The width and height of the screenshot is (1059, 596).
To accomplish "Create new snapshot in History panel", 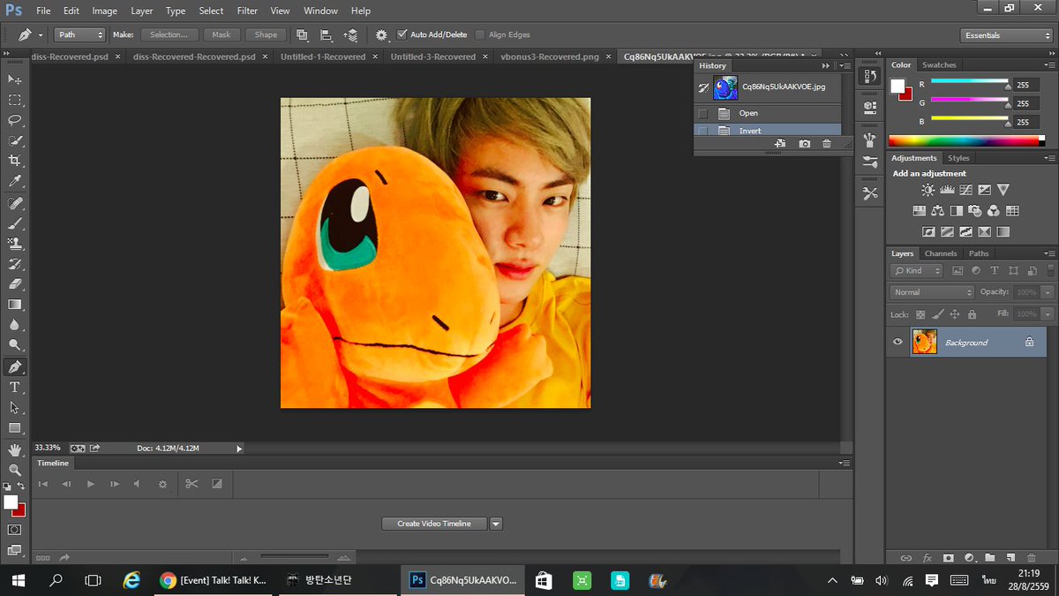I will pos(804,143).
